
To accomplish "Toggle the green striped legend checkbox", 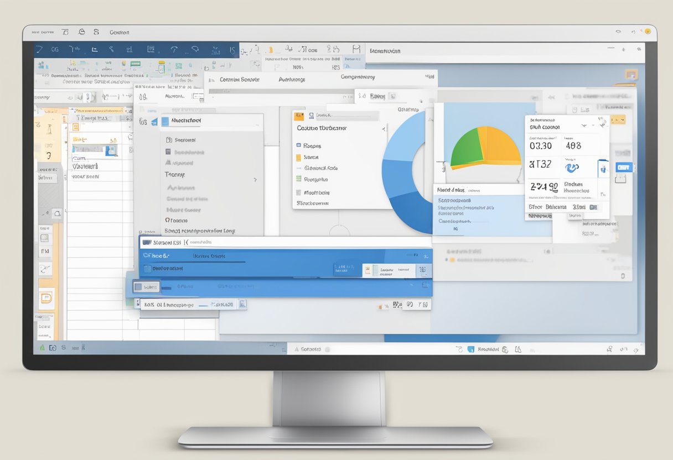I will (299, 179).
